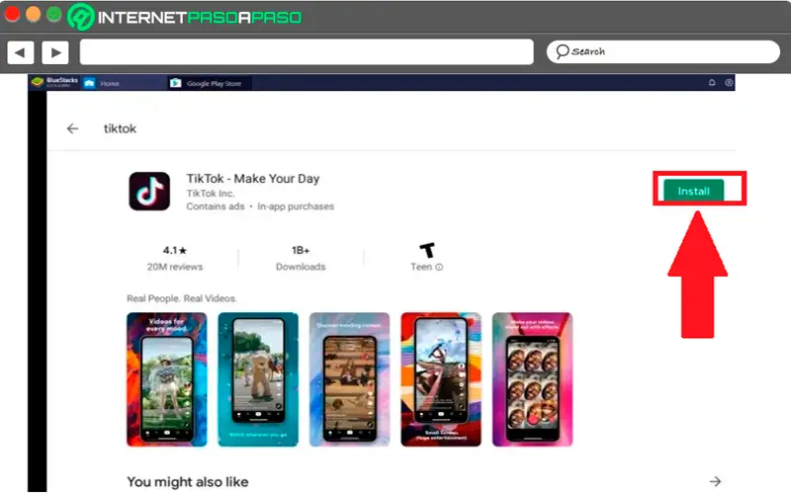Open the 'Discover trending content' screenshot
The height and width of the screenshot is (494, 791).
[350, 379]
